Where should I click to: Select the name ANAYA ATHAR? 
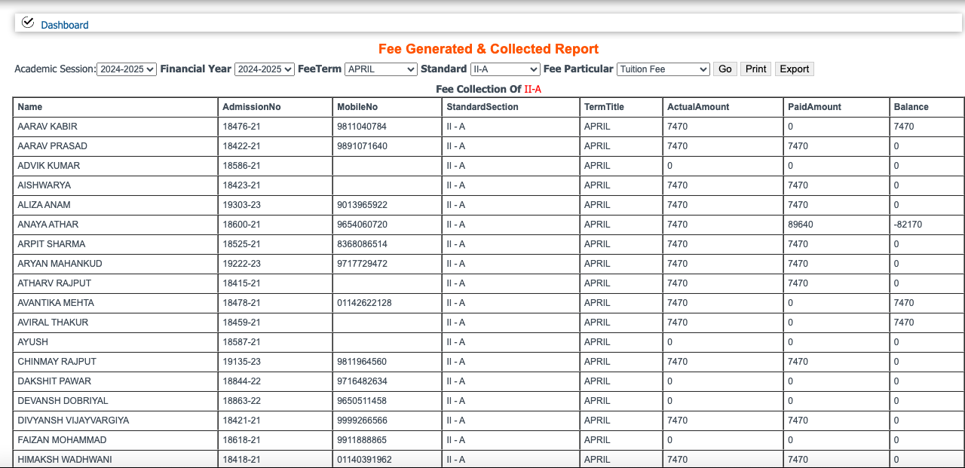pos(48,225)
